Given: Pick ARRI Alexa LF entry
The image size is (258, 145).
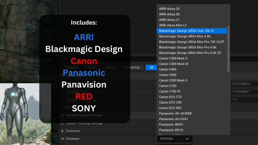Looking at the screenshot, I should click(192, 20).
